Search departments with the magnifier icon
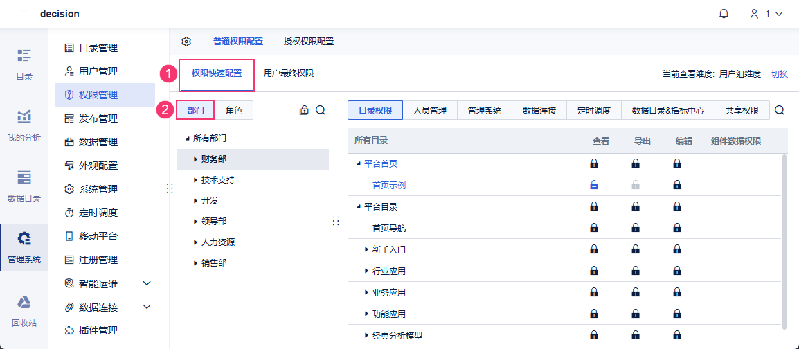 321,110
